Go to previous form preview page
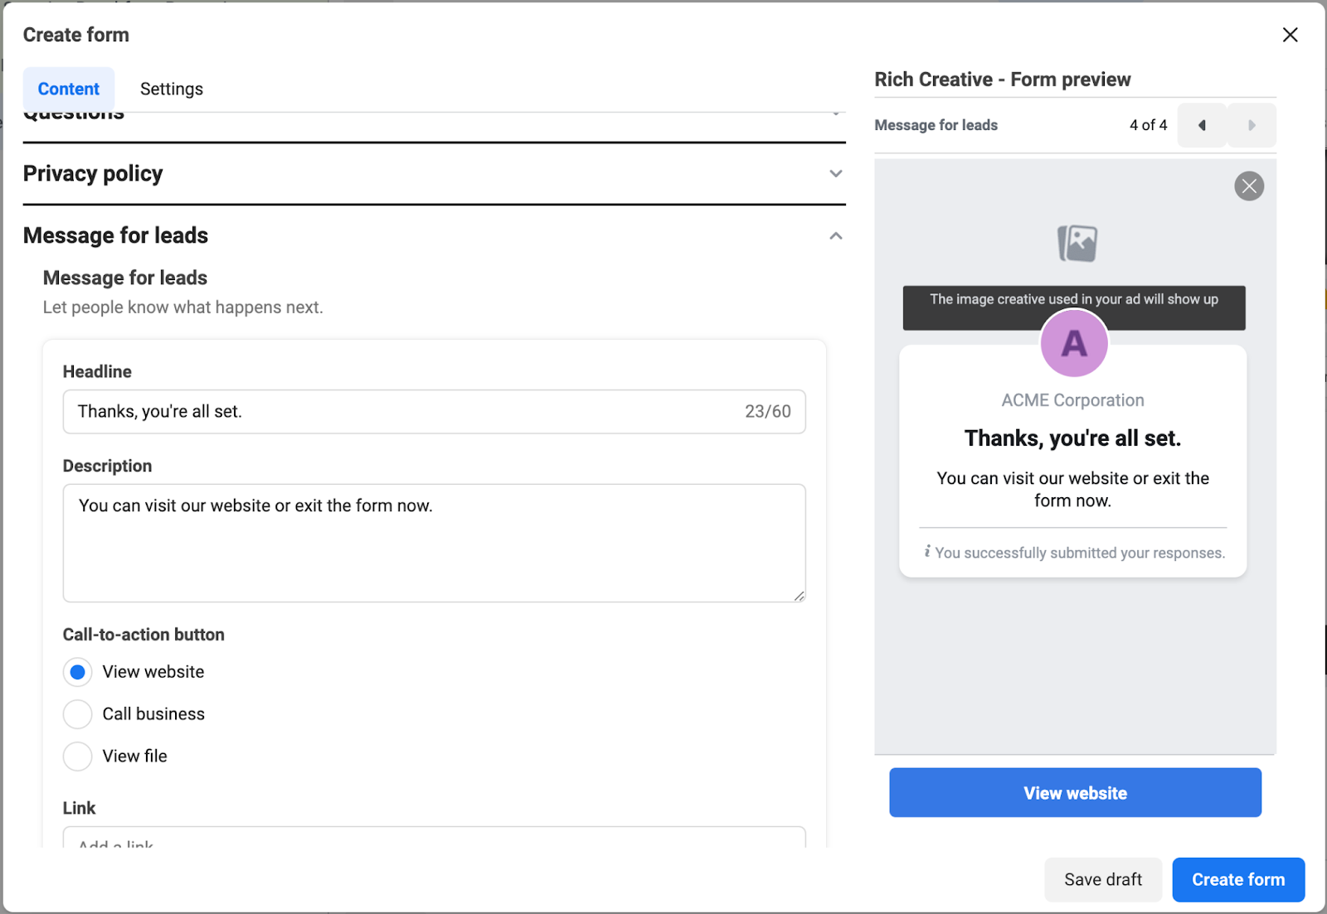 tap(1202, 125)
